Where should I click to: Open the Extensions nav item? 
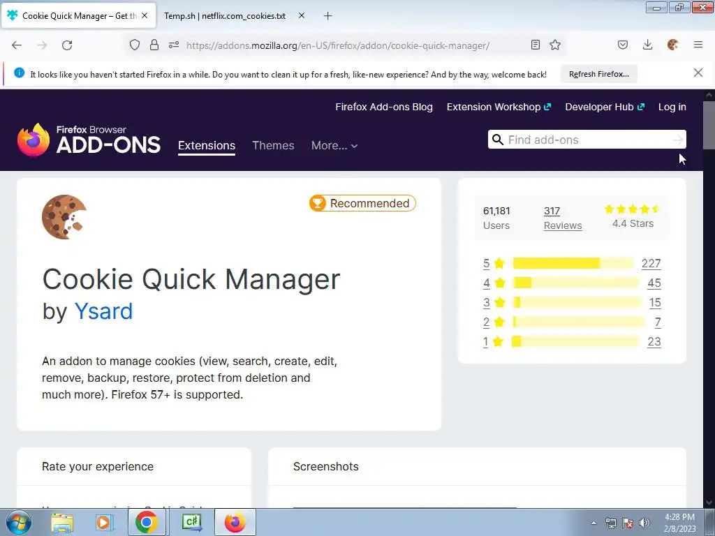pyautogui.click(x=207, y=145)
